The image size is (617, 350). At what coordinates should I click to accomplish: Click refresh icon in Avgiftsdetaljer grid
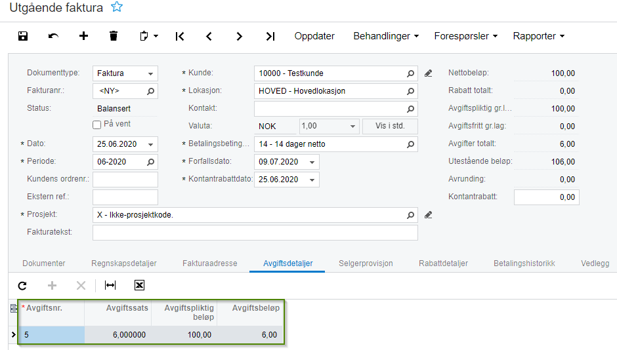(22, 286)
